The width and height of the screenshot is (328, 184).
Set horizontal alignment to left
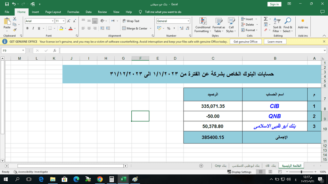pyautogui.click(x=83, y=28)
